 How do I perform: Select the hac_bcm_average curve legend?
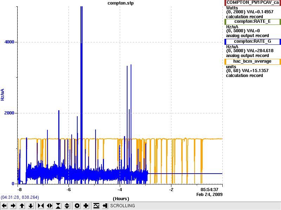253,62
